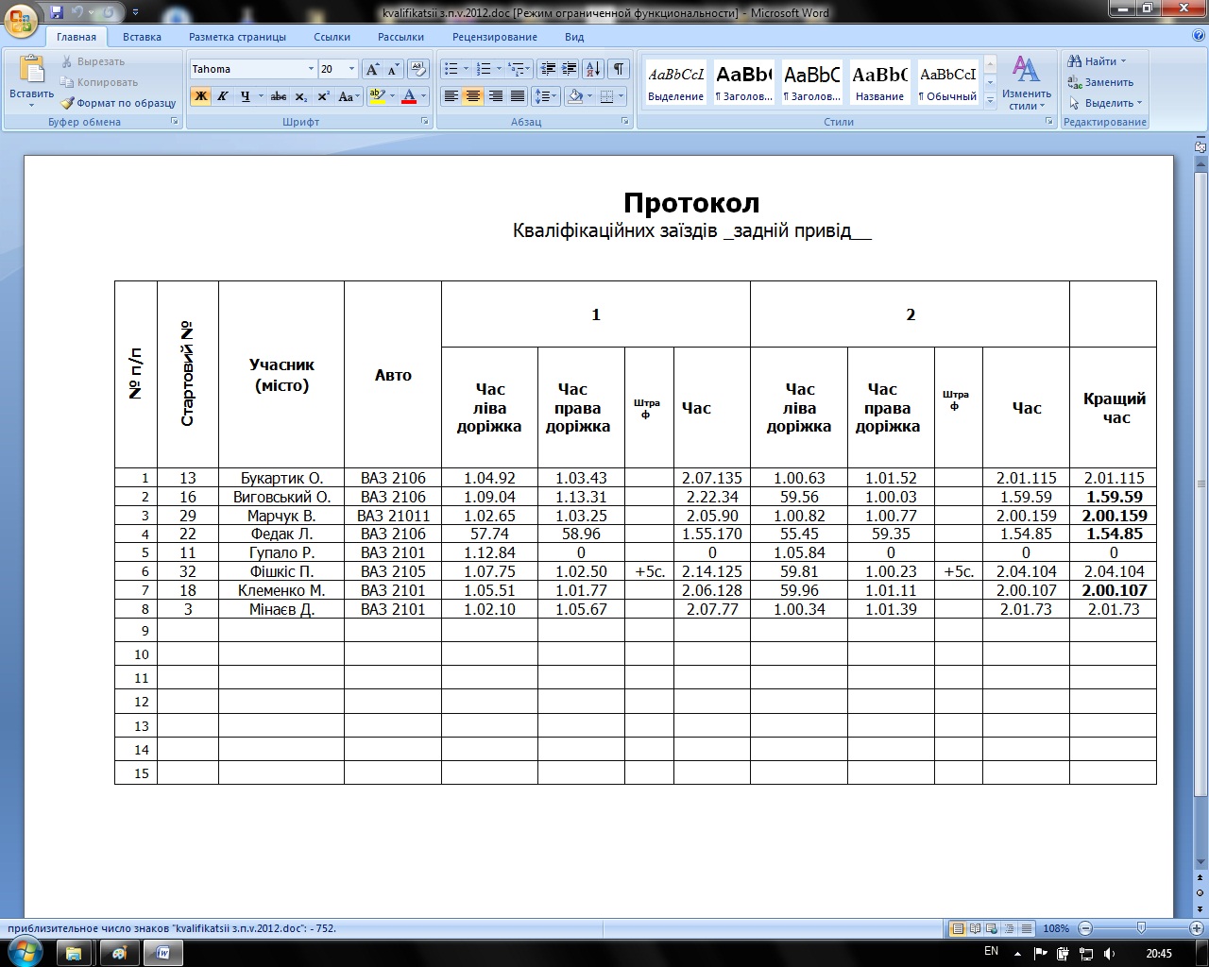Switch to Full Screen Reading view
The height and width of the screenshot is (967, 1209).
pyautogui.click(x=976, y=928)
